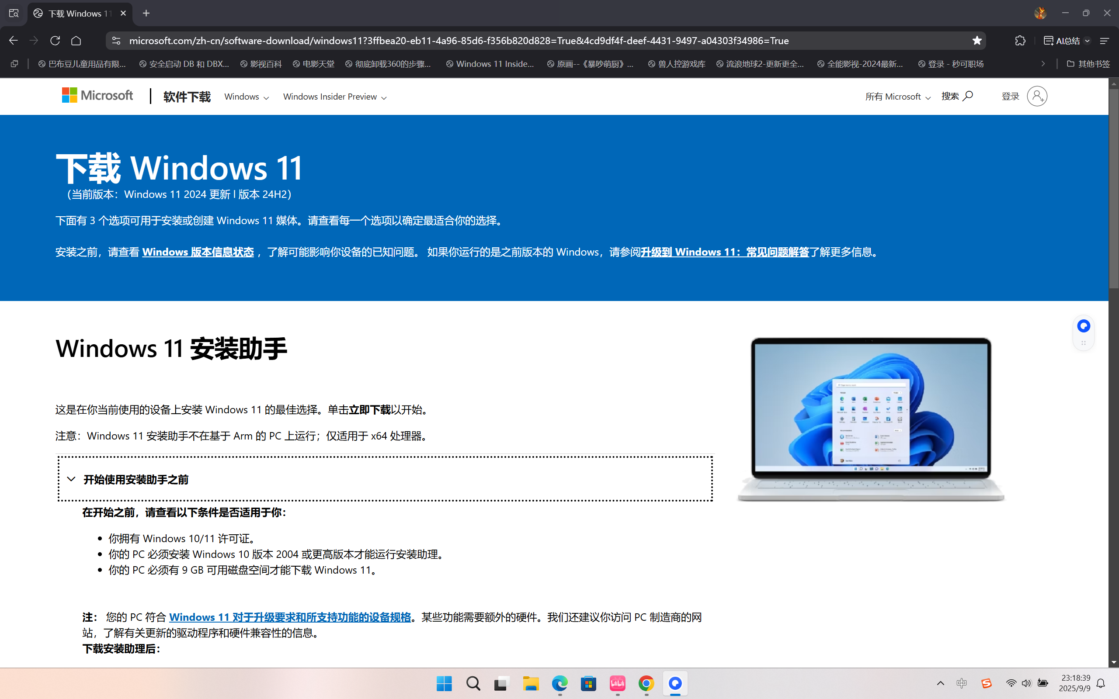Open 软件下载 header link
This screenshot has height=699, width=1119.
tap(187, 97)
